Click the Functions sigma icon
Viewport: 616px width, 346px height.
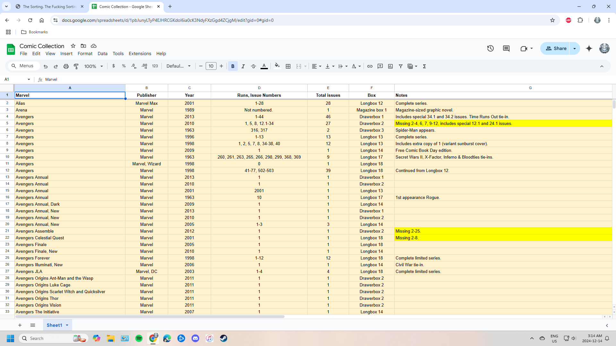pyautogui.click(x=424, y=66)
